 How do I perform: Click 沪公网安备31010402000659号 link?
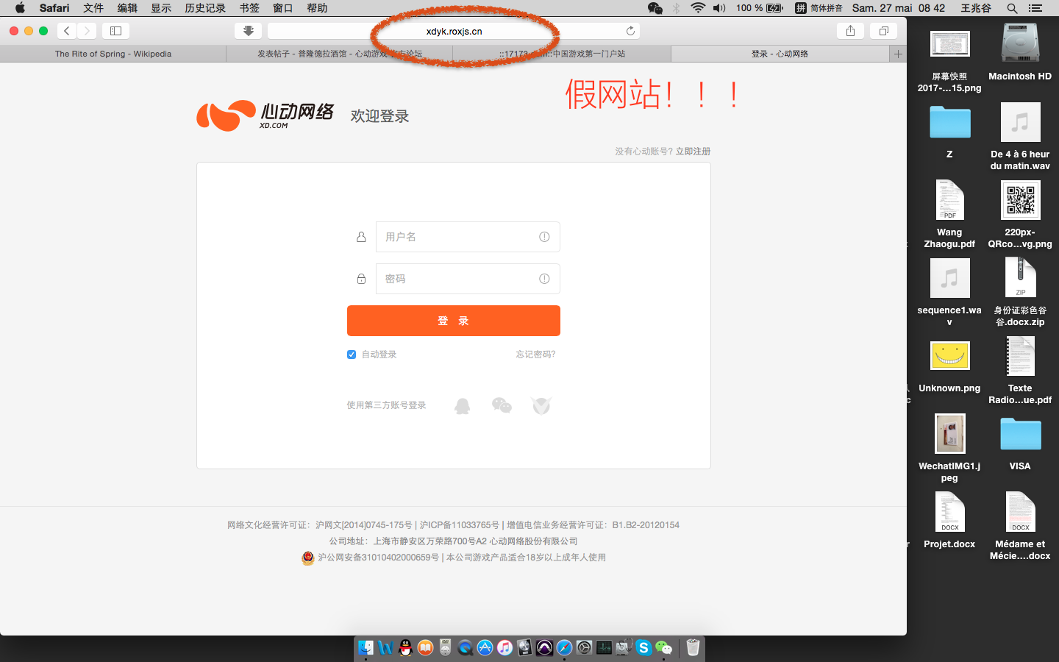[x=378, y=558]
